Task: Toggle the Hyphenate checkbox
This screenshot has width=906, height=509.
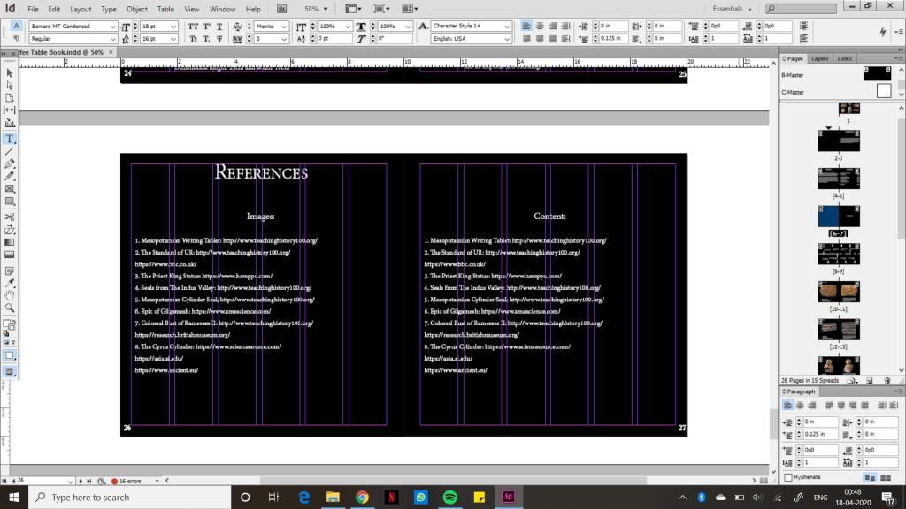Action: [788, 477]
